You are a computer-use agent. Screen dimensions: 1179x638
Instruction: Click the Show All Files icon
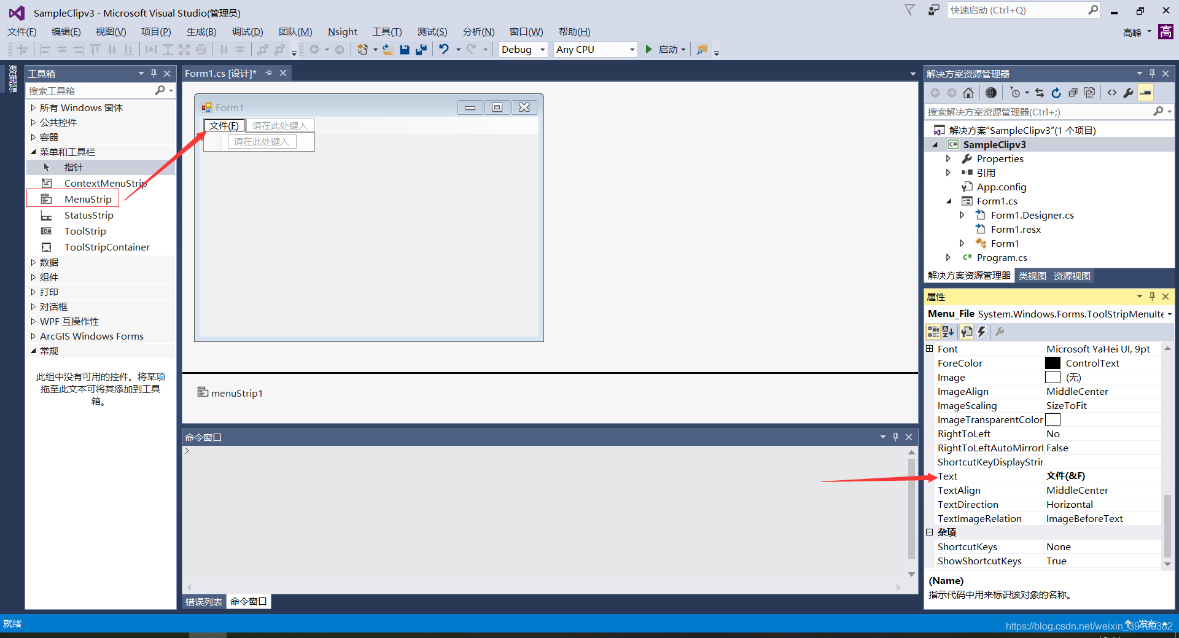pyautogui.click(x=1089, y=93)
